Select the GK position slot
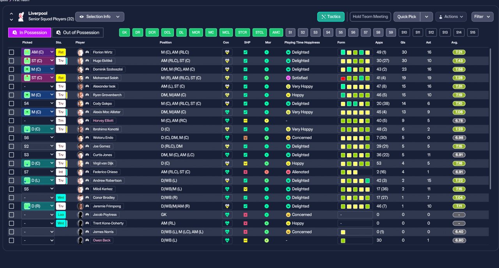The height and width of the screenshot is (268, 499). point(124,33)
